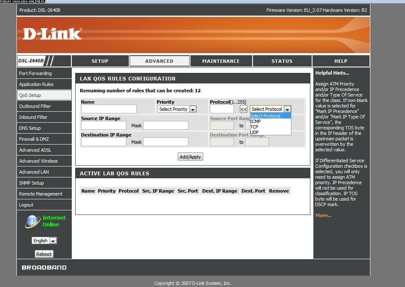Click the Product: DSL-2640B header text
The width and height of the screenshot is (405, 287).
pyautogui.click(x=40, y=10)
